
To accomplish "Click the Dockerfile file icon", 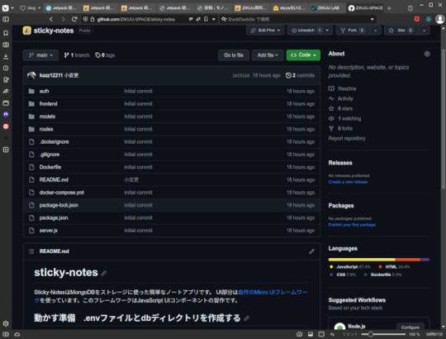I will pos(31,167).
